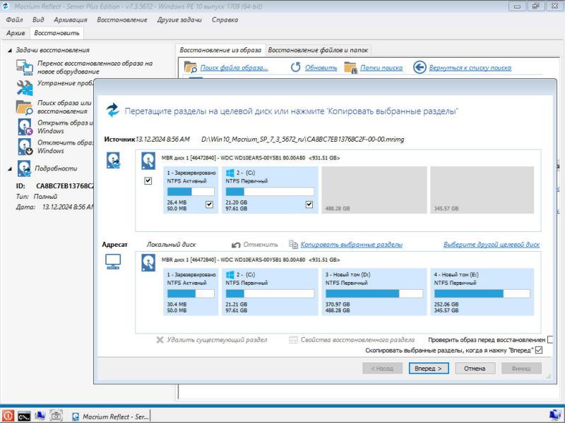This screenshot has width=565, height=423.
Task: Select destination partition 3 Новый том (D:)
Action: point(374,292)
